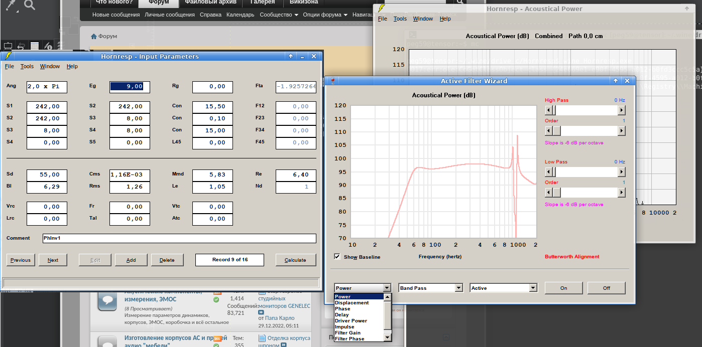Click the Add record button
The height and width of the screenshot is (347, 702).
point(131,260)
